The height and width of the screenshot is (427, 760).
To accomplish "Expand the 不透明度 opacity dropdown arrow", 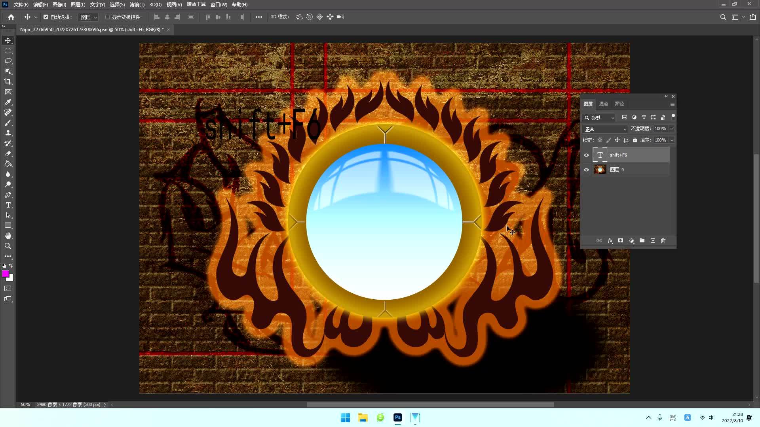I will [x=672, y=129].
